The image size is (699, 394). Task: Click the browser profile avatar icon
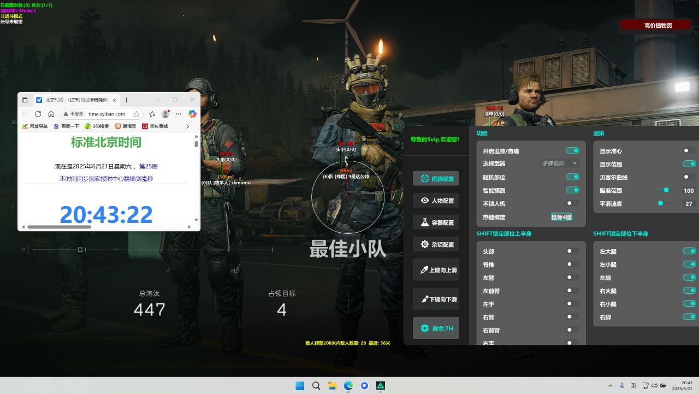[165, 114]
